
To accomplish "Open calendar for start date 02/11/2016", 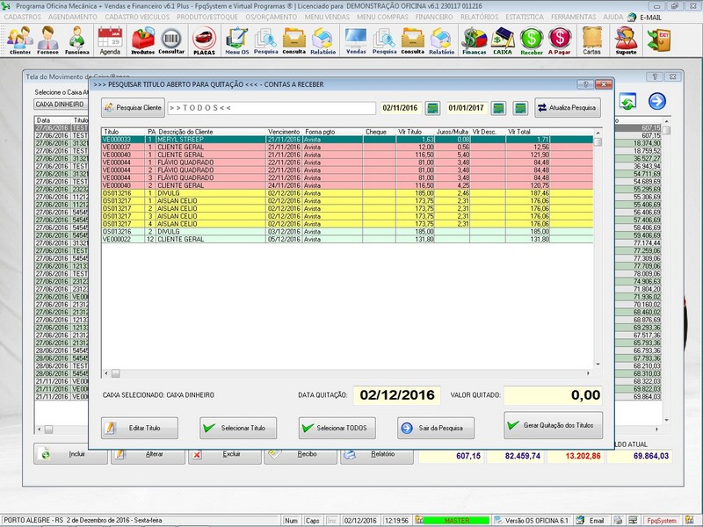I will [432, 108].
